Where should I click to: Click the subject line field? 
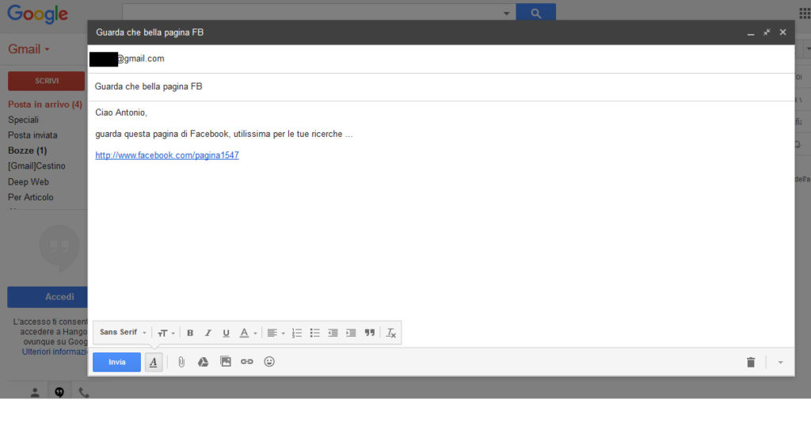[441, 87]
